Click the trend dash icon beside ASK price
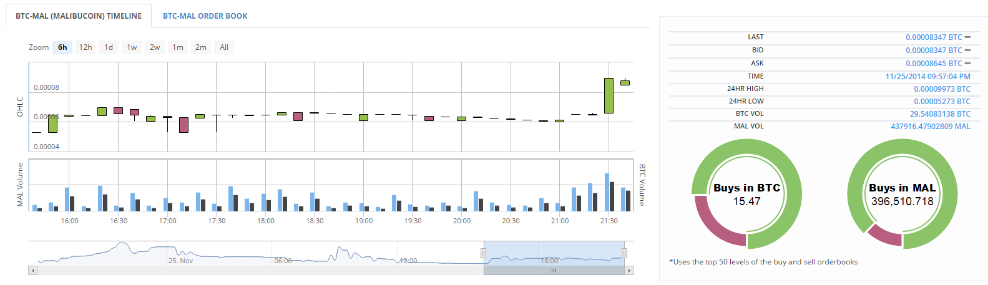Image resolution: width=988 pixels, height=285 pixels. click(x=967, y=64)
